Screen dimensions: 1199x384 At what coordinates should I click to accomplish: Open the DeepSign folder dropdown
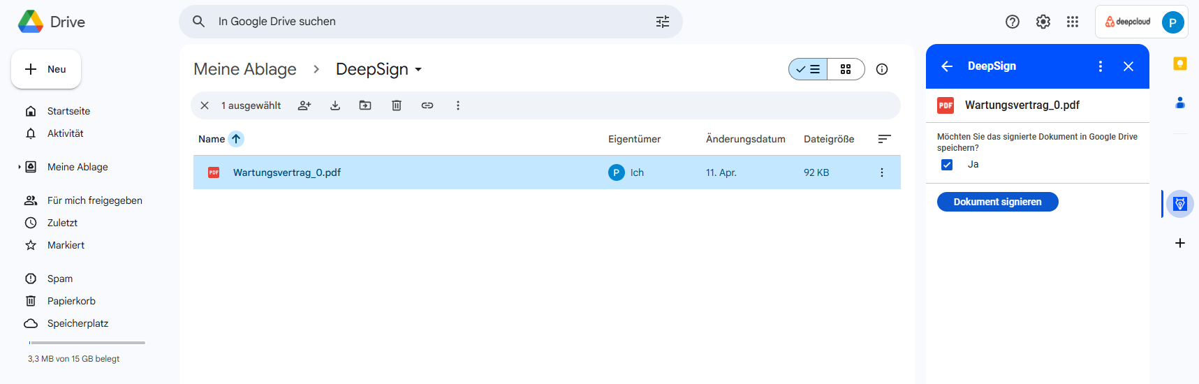[x=418, y=70]
